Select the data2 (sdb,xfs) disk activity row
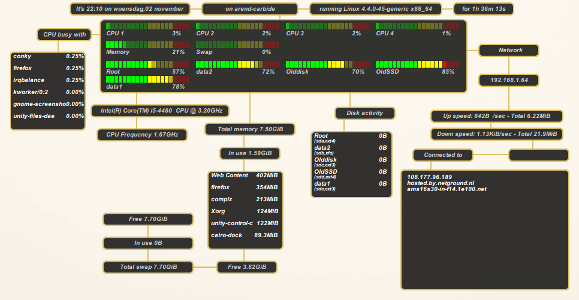This screenshot has width=579, height=300. (x=351, y=150)
